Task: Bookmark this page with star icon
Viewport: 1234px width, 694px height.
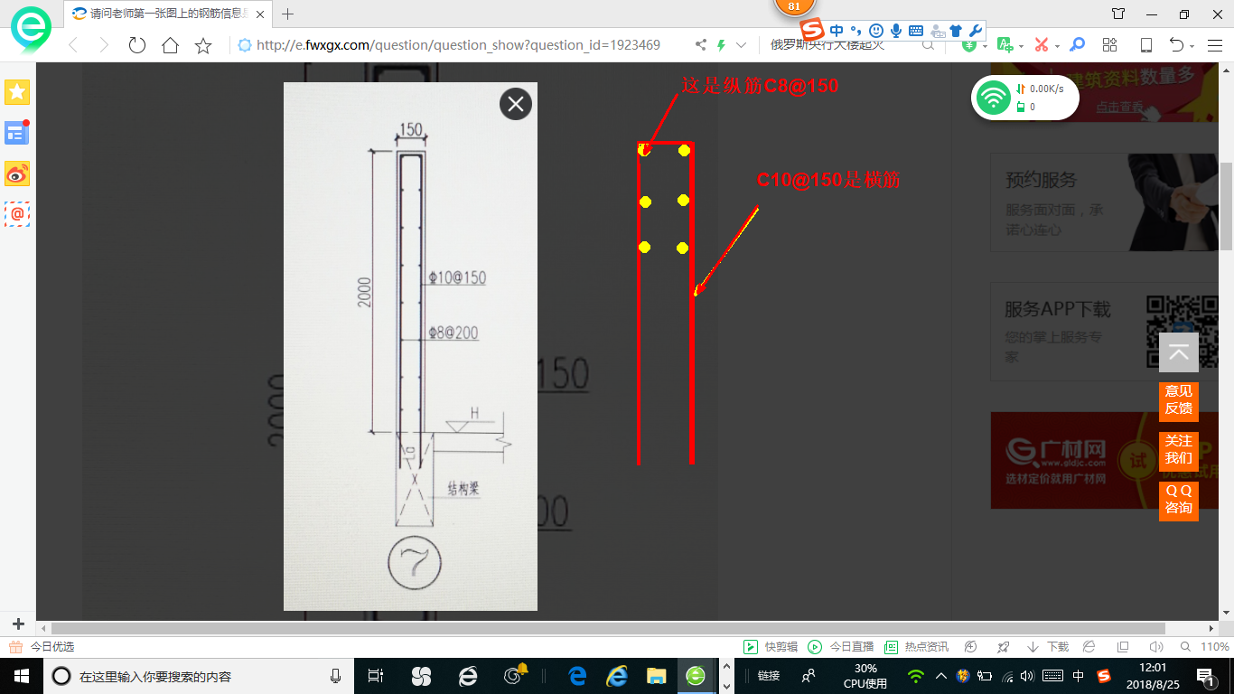Action: [203, 45]
